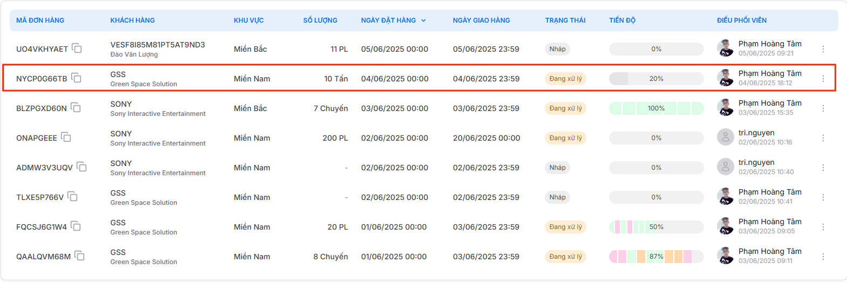Sort by Ngày Đặt Hàng column arrow
847x283 pixels.
pyautogui.click(x=423, y=20)
